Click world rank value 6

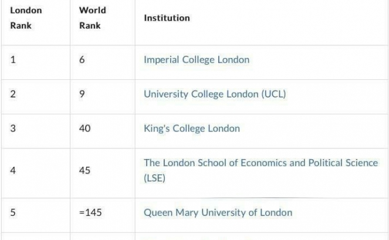(x=82, y=60)
